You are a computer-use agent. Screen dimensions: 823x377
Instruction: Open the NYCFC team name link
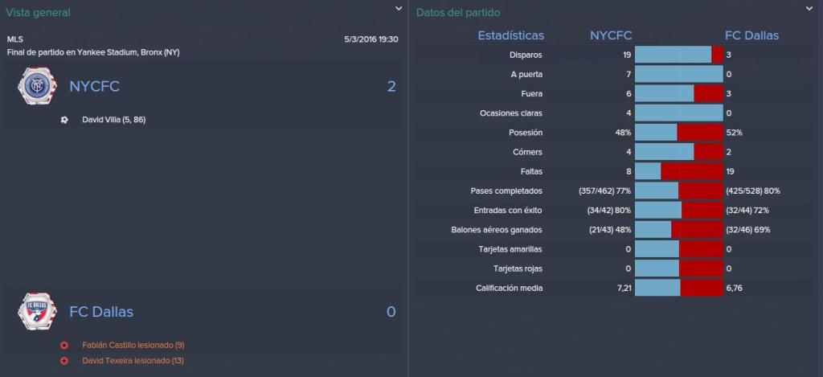click(95, 87)
